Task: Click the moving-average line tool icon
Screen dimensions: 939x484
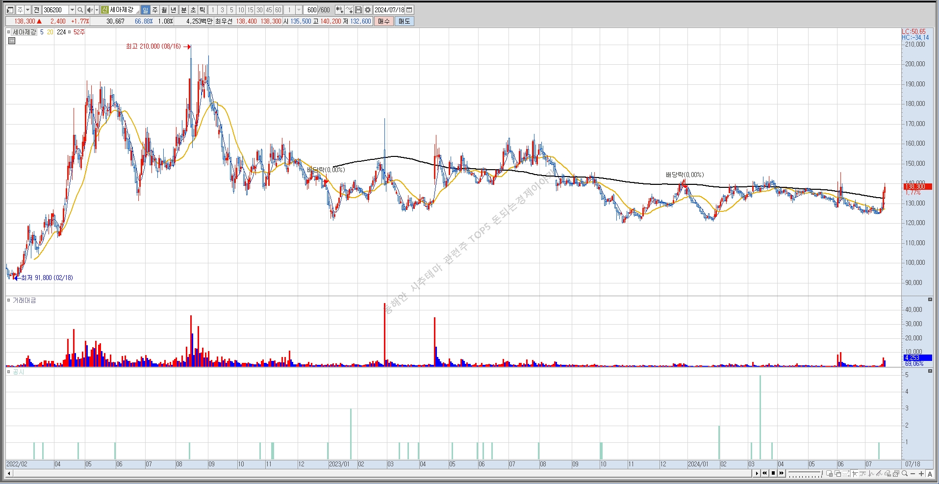Action: click(863, 473)
